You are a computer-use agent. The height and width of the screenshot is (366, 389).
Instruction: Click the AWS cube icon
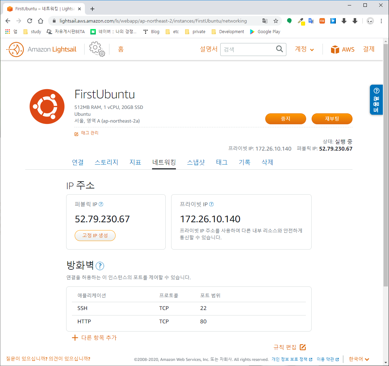click(335, 50)
